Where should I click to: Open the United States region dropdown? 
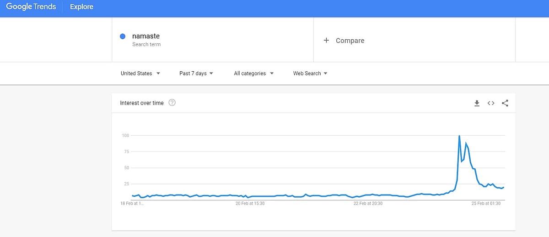[140, 74]
